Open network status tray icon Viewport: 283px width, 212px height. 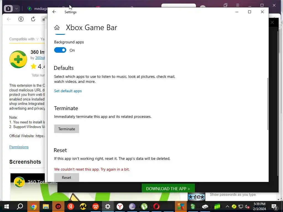(x=241, y=206)
